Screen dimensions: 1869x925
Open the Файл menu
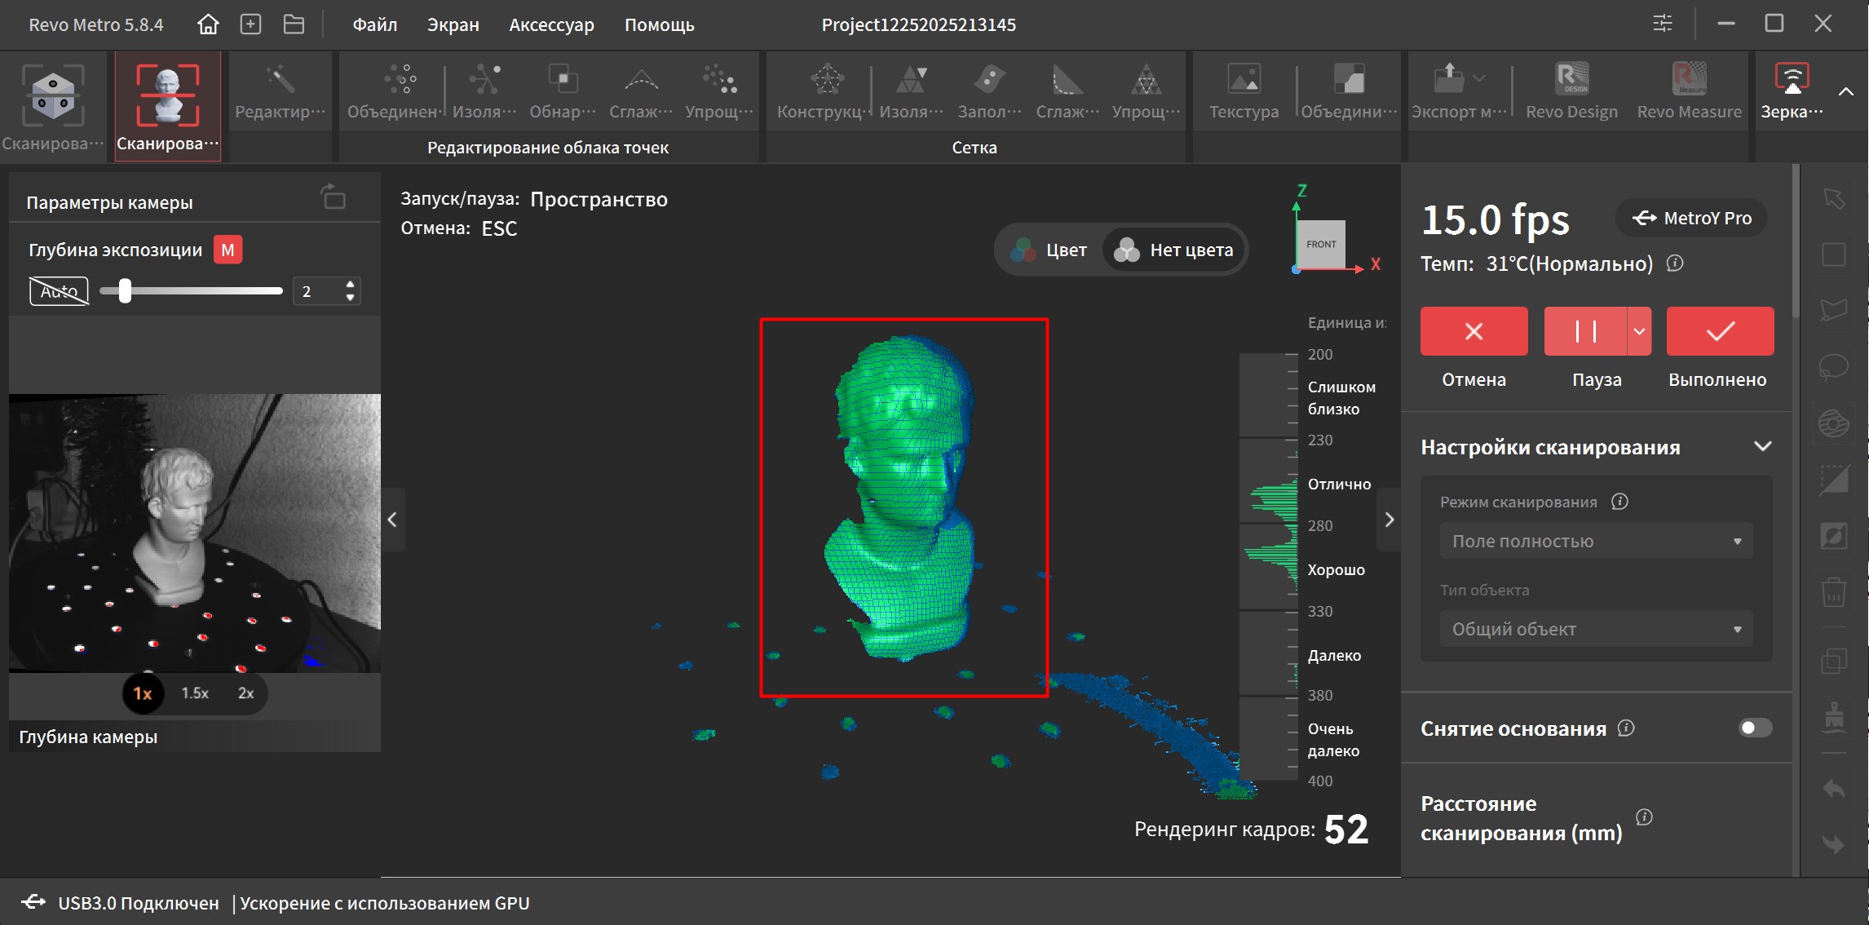point(374,24)
